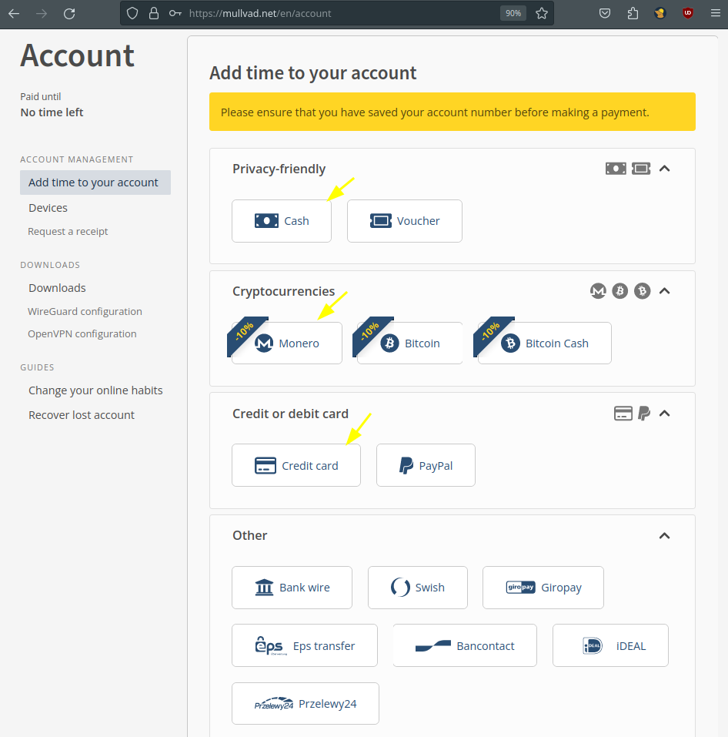Click Bitcoin icon in Cryptocurrencies header
The height and width of the screenshot is (737, 728).
620,291
